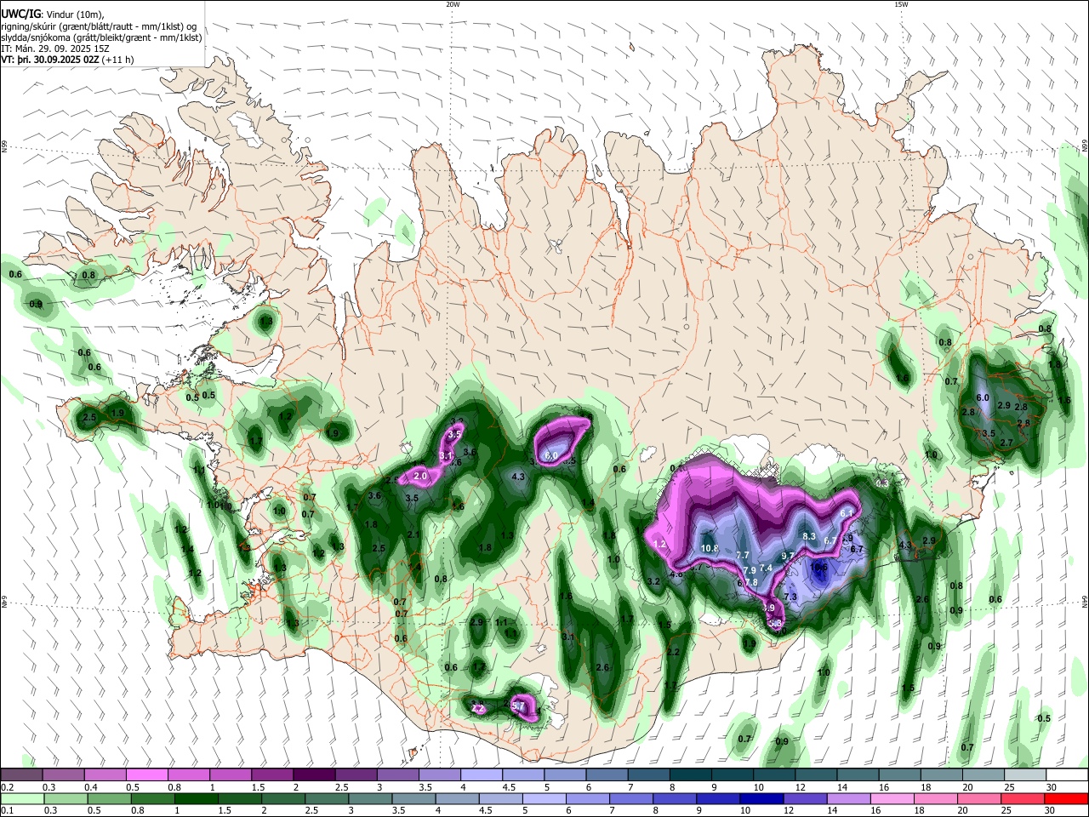Click the bright pink 0.5 sleet legend swatch
Image resolution: width=1089 pixels, height=817 pixels.
[146, 774]
